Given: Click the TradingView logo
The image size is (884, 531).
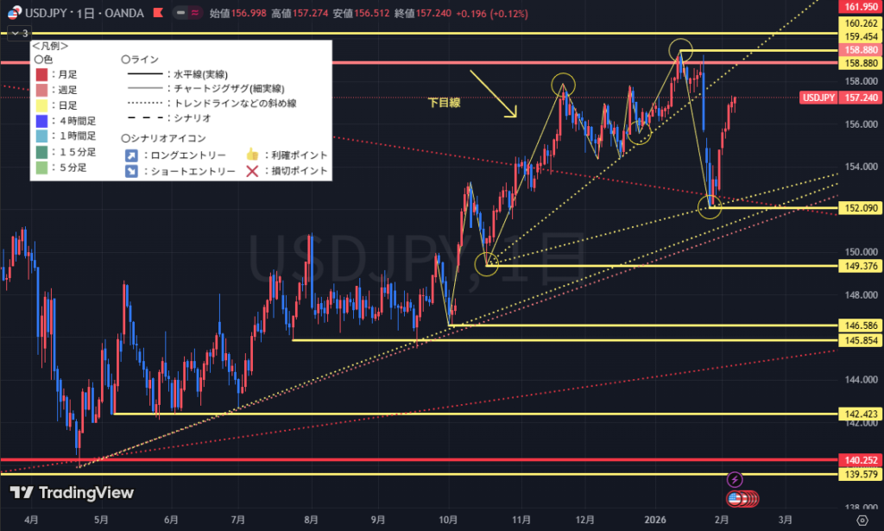Looking at the screenshot, I should (73, 493).
